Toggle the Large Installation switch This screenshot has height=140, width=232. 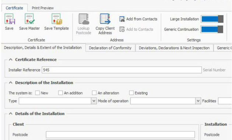pyautogui.click(x=212, y=19)
